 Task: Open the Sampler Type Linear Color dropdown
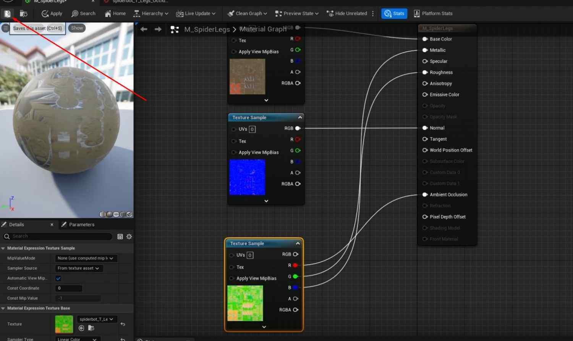click(x=78, y=339)
